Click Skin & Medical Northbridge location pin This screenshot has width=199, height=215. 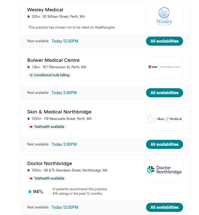click(28, 119)
